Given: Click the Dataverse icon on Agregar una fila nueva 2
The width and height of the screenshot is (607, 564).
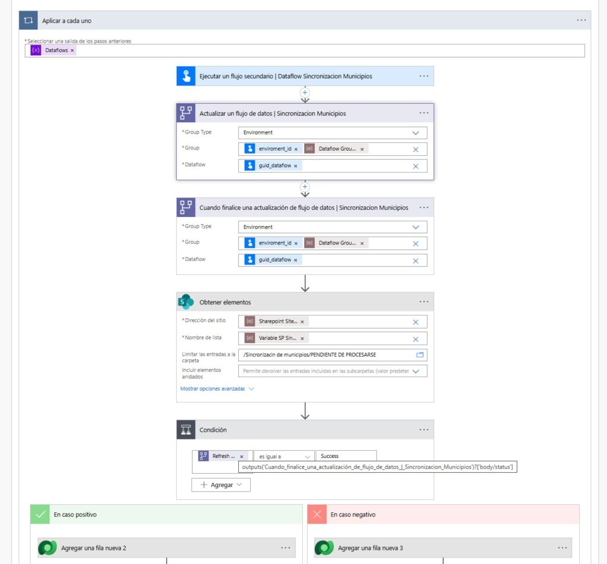Looking at the screenshot, I should pyautogui.click(x=47, y=548).
